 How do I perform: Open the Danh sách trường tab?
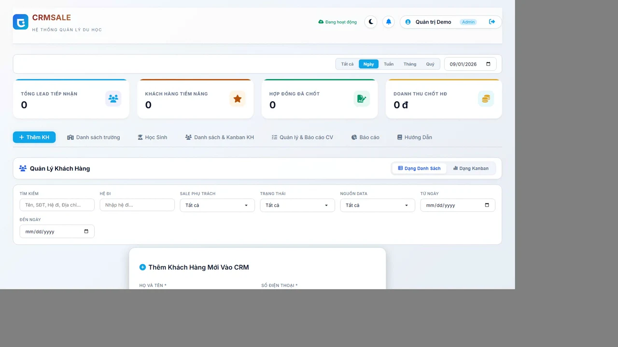94,137
